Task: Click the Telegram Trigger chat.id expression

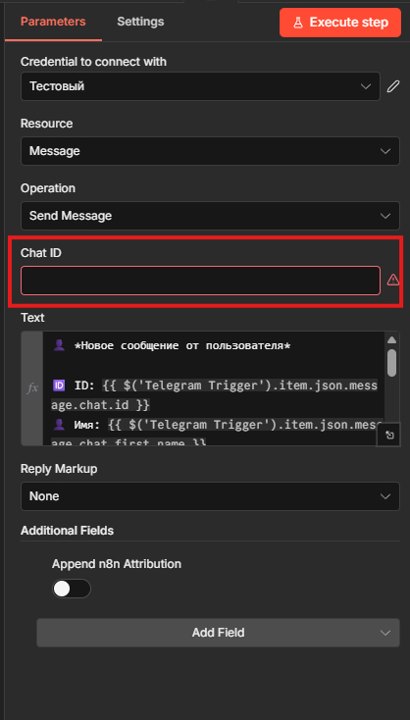Action: (215, 396)
